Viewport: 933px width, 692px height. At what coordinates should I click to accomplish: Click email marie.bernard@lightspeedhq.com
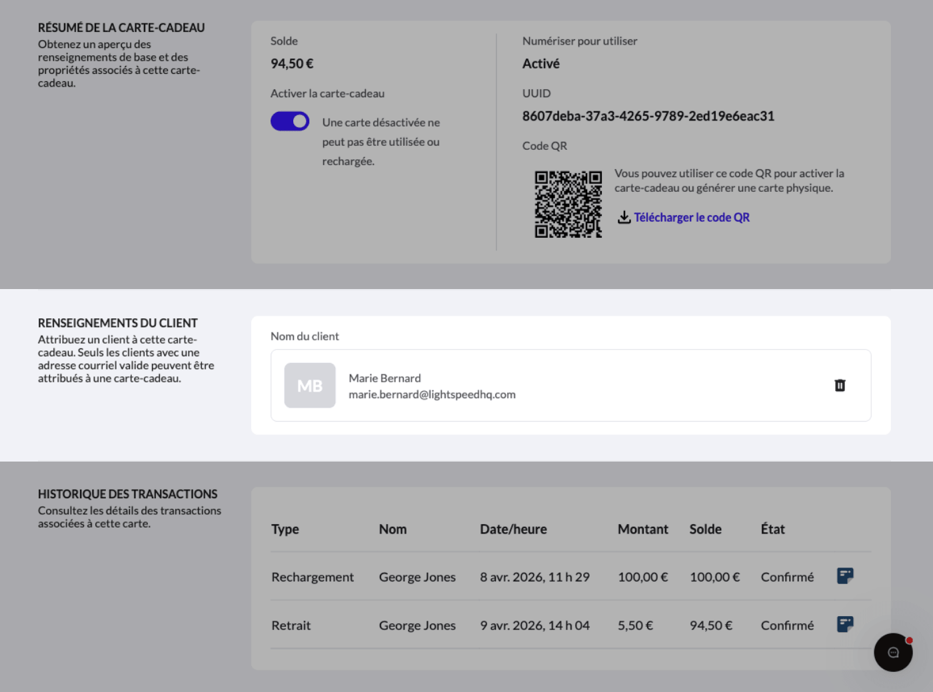click(x=432, y=394)
